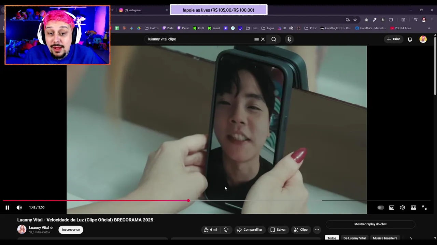The image size is (437, 245).
Task: Open the more actions ellipsis menu
Action: [317, 230]
